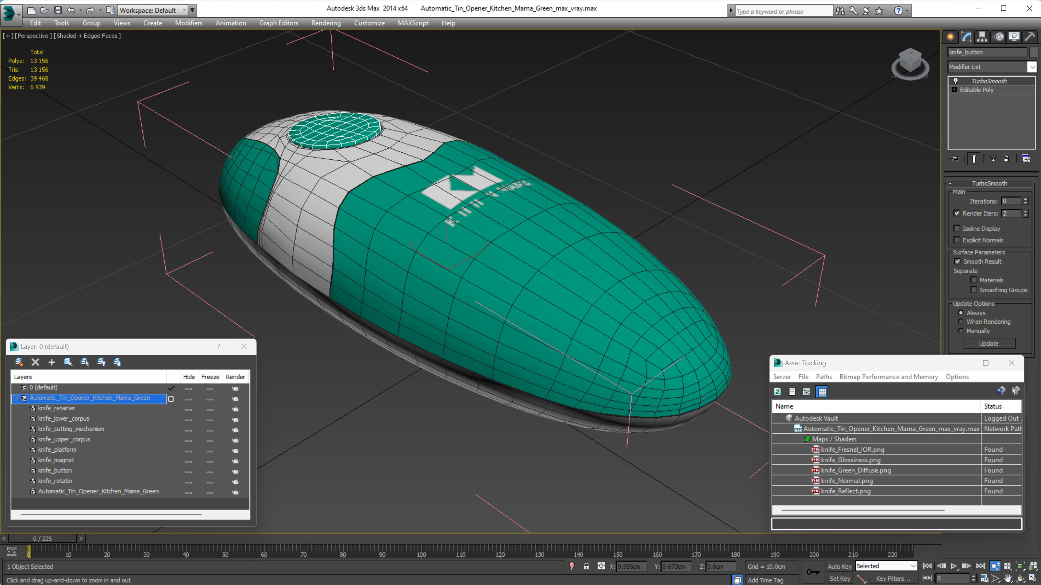Open the Modifiers menu
This screenshot has width=1041, height=585.
pyautogui.click(x=188, y=23)
